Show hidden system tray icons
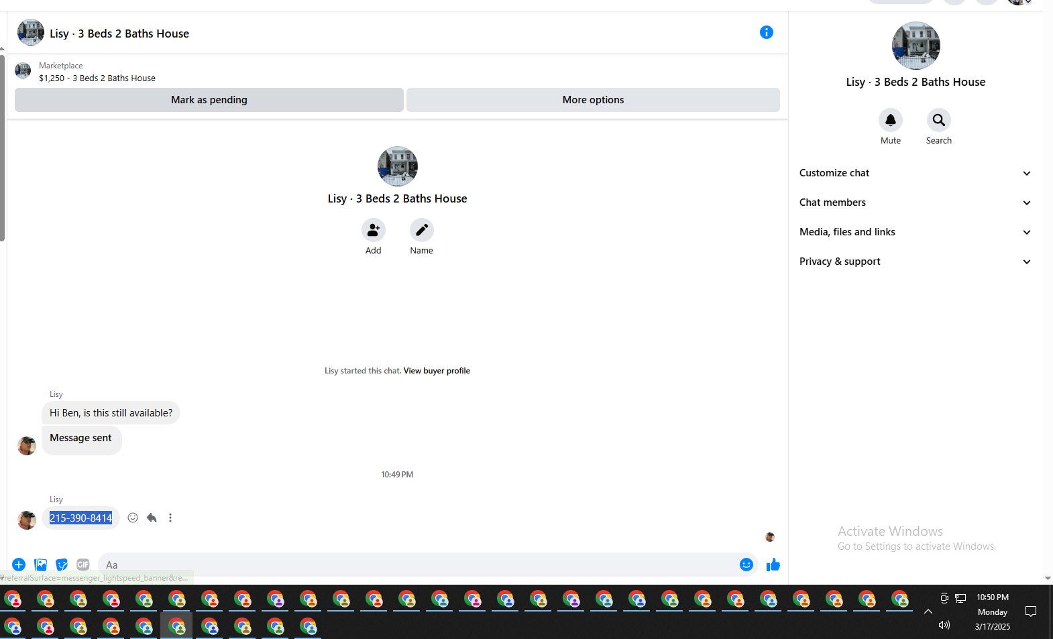 (x=928, y=612)
